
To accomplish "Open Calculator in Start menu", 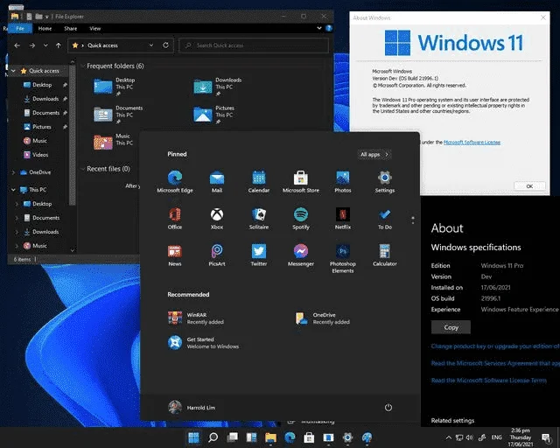I will pyautogui.click(x=385, y=255).
